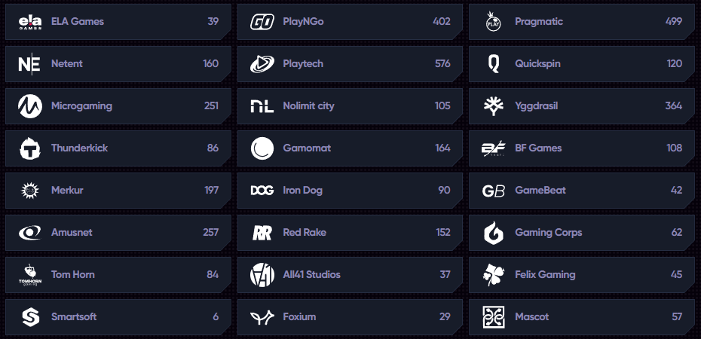701x339 pixels.
Task: Click the Playtech logo icon
Action: (x=262, y=64)
